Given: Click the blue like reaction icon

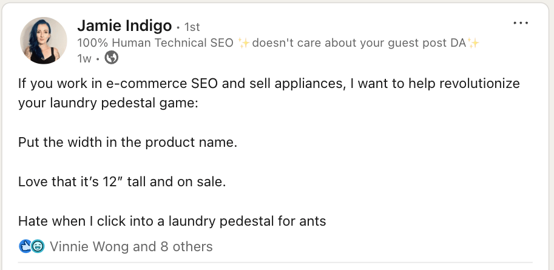Looking at the screenshot, I should (25, 246).
